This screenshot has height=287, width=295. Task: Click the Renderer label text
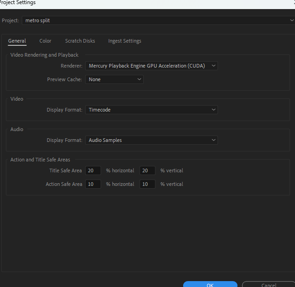(x=72, y=66)
